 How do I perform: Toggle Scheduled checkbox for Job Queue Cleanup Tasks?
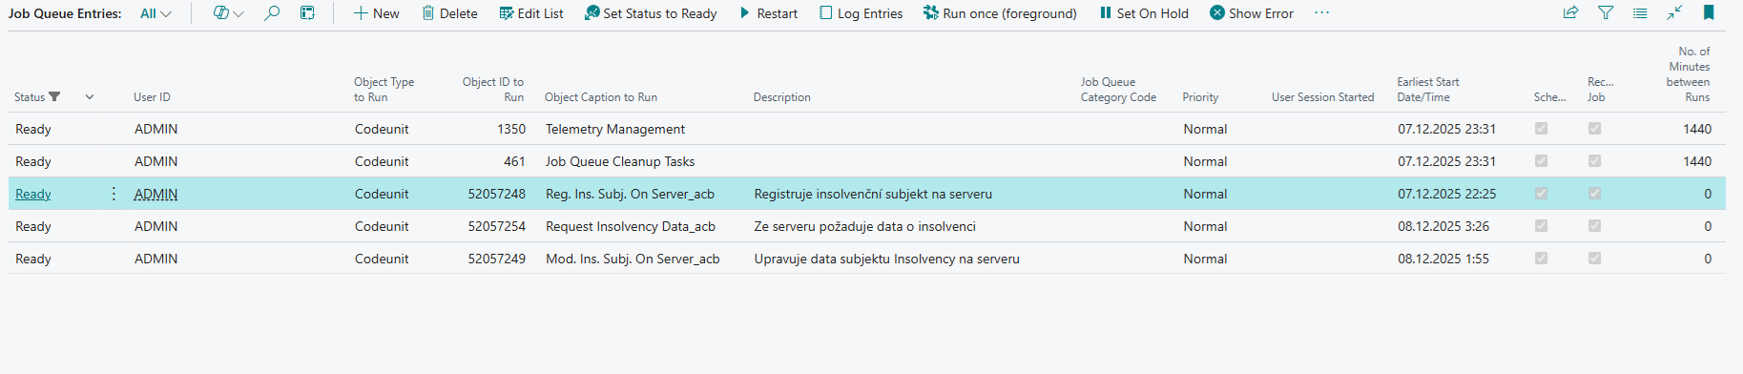click(x=1541, y=161)
